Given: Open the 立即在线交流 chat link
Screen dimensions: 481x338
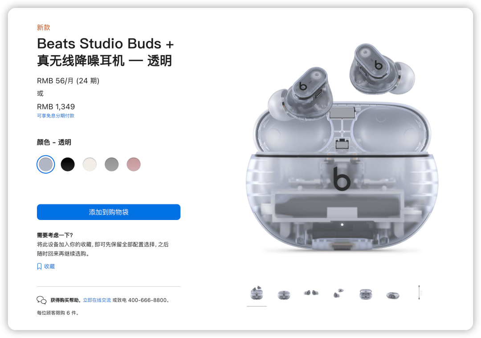Looking at the screenshot, I should [97, 300].
